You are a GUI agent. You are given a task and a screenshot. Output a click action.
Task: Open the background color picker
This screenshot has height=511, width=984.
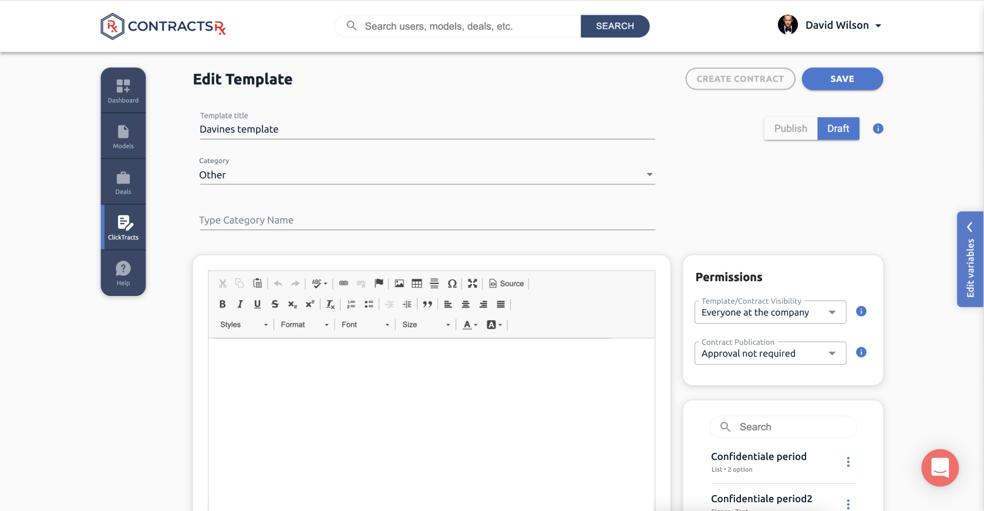point(494,324)
